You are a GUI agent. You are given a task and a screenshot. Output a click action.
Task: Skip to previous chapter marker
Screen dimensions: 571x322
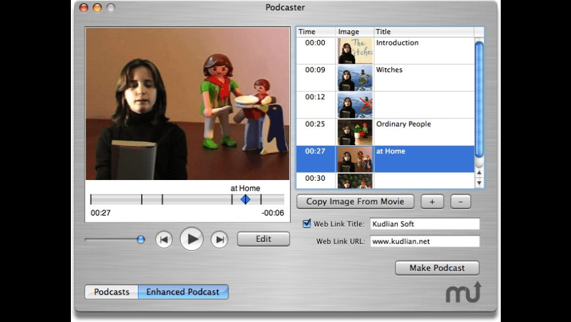tap(164, 240)
